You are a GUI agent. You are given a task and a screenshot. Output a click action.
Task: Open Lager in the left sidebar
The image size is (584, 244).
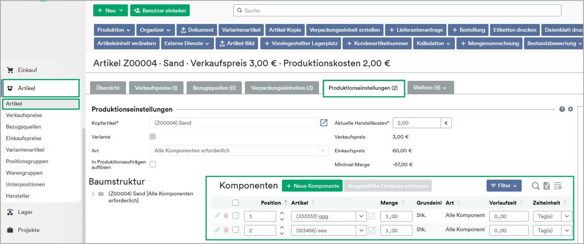(x=25, y=212)
